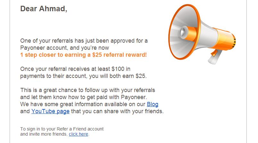Click the megaphone's white handle
258x143 pixels.
(213, 57)
